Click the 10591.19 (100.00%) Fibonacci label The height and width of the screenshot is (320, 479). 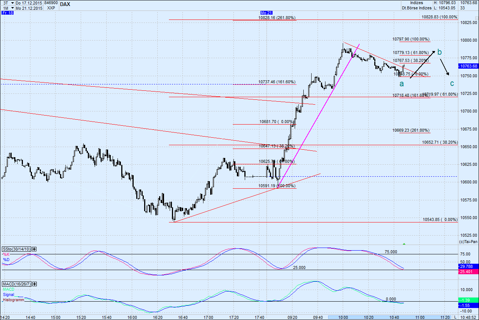277,186
